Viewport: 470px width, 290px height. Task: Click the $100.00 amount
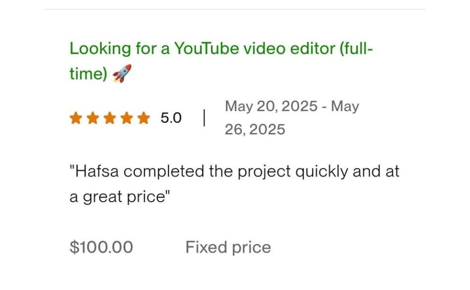[101, 247]
